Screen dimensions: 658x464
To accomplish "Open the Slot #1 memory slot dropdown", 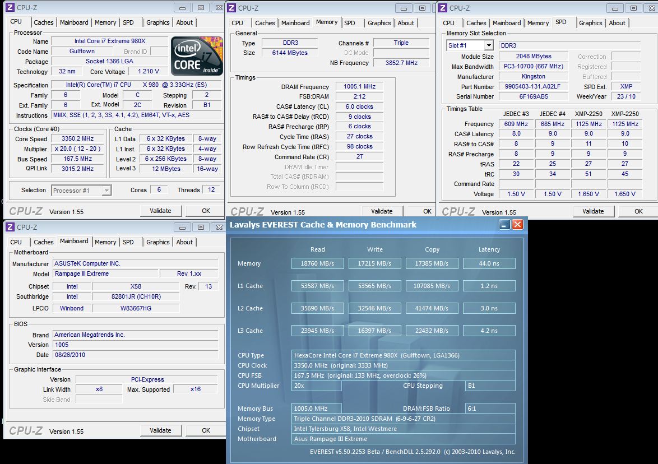I will (x=489, y=45).
